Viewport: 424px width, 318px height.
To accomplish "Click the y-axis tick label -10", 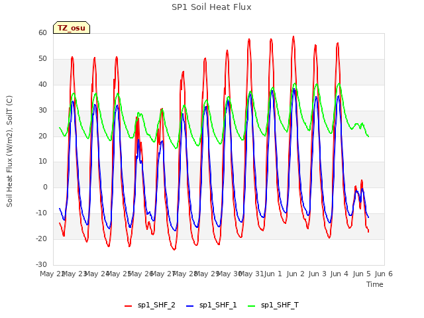I will pos(42,213).
